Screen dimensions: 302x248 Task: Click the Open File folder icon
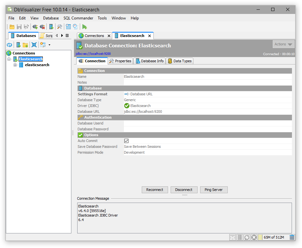12,27
